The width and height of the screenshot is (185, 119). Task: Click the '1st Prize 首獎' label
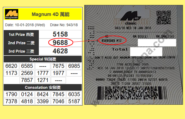pos(21,34)
